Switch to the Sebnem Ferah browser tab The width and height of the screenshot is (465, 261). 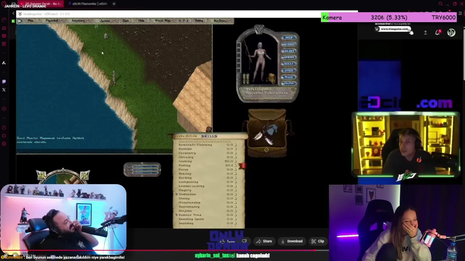(x=43, y=4)
